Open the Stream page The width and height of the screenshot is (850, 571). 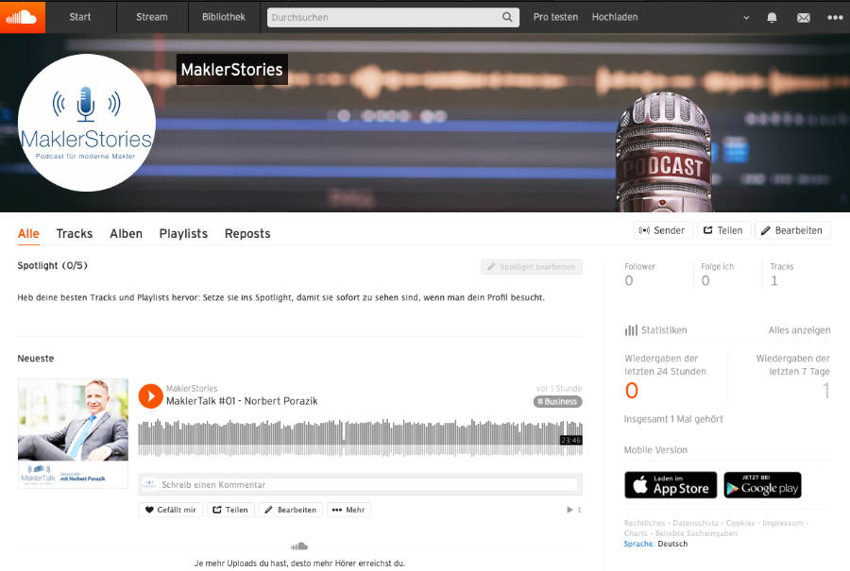152,17
